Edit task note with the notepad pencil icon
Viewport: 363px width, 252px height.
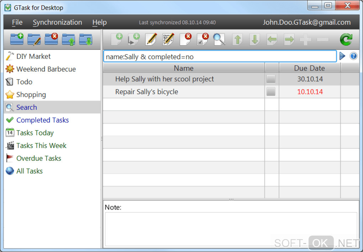pos(168,39)
